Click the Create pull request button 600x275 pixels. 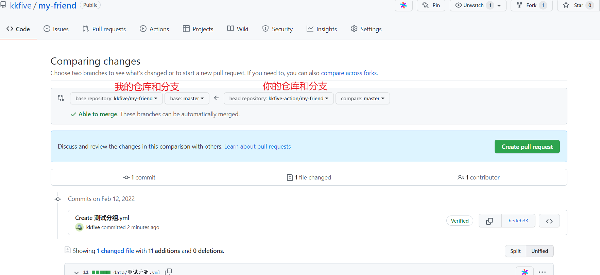pyautogui.click(x=527, y=147)
